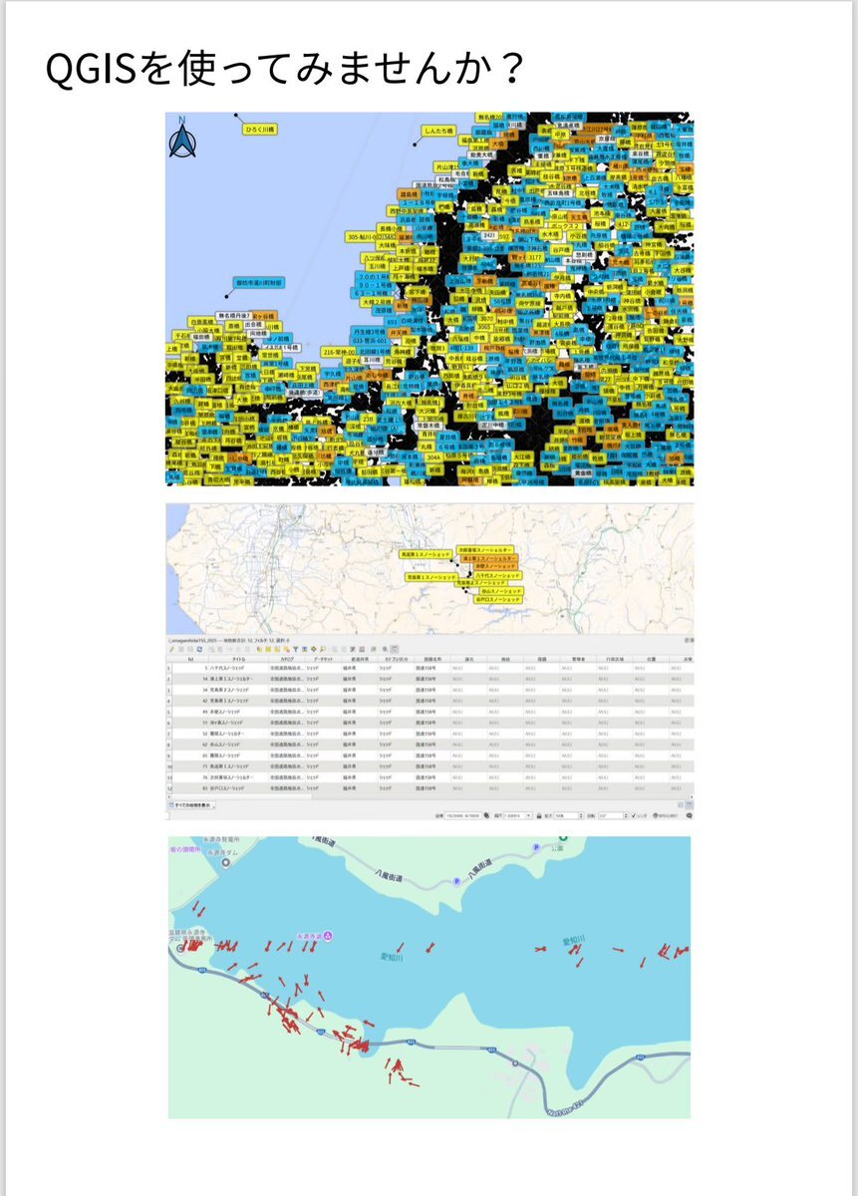Select table row with fid 14 溝上第１スノーシェルター
858x1196 pixels.
(x=429, y=679)
